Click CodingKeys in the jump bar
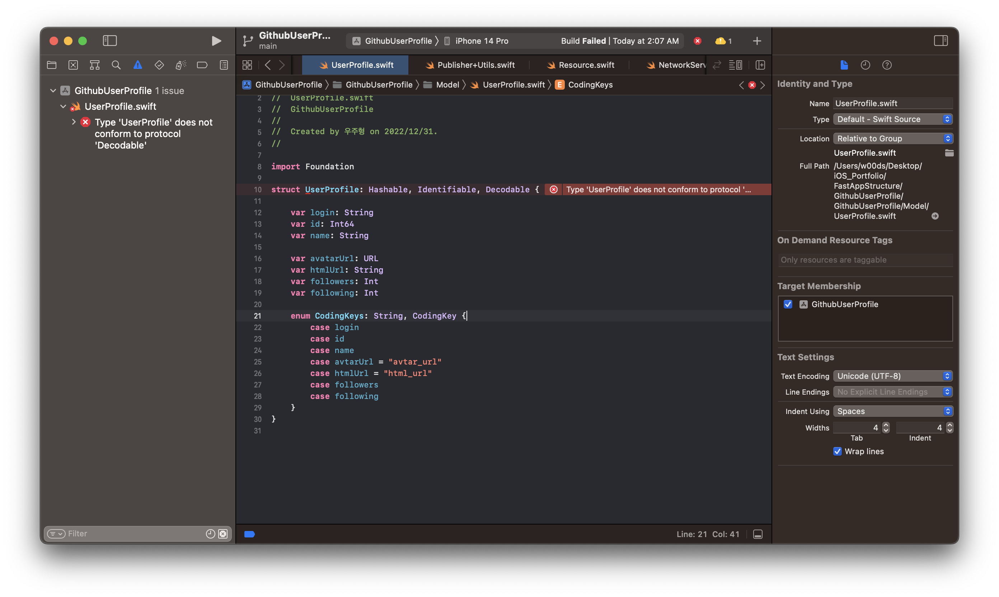The height and width of the screenshot is (597, 999). coord(584,84)
